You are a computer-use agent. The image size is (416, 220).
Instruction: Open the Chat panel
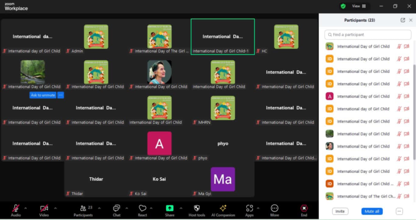116,208
